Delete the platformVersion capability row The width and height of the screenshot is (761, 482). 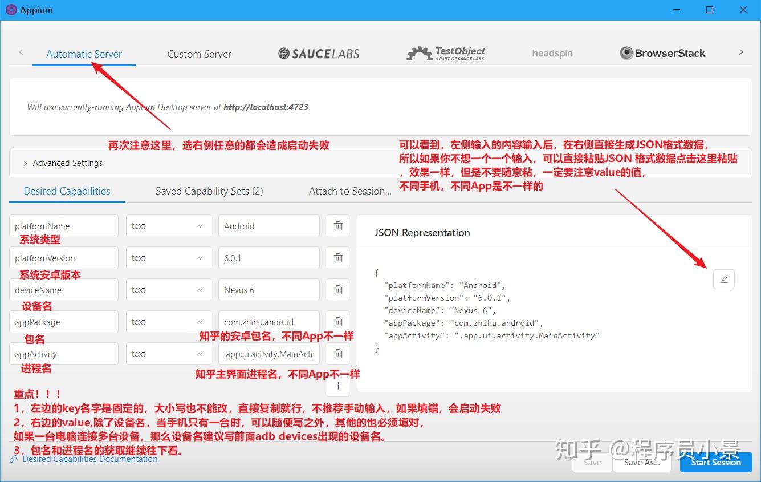[x=338, y=258]
